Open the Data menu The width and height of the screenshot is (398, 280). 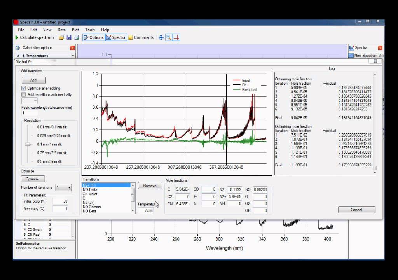pos(61,30)
